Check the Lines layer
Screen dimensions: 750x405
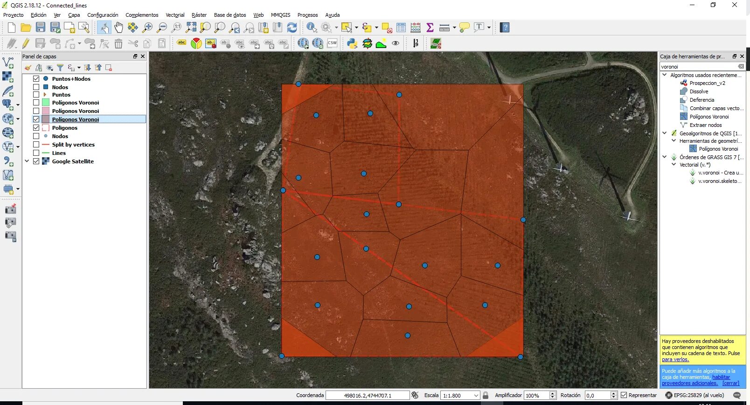click(36, 153)
